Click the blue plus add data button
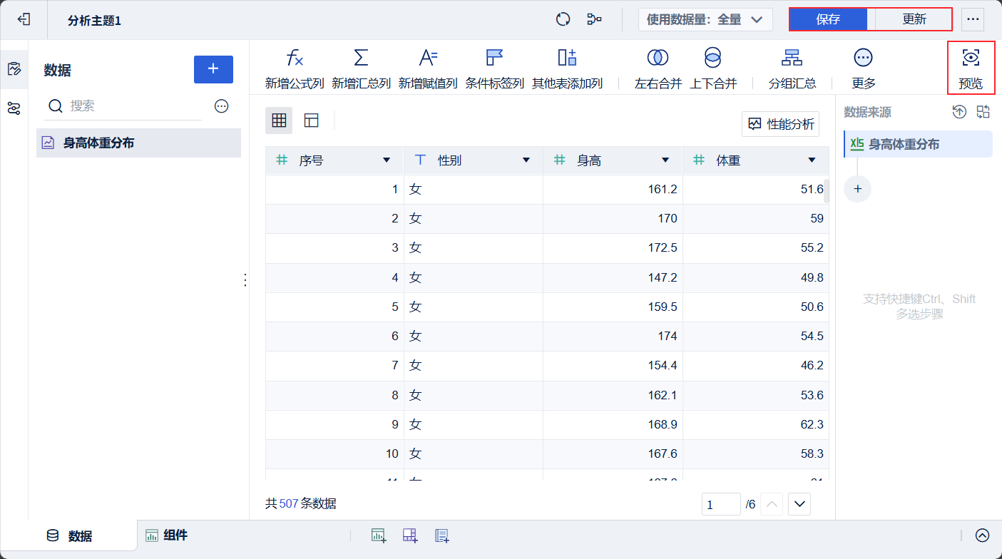The image size is (1002, 559). tap(213, 69)
